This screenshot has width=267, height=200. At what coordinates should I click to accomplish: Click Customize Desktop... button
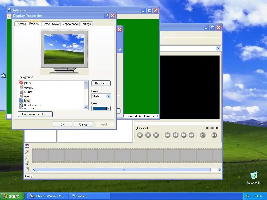coord(35,114)
